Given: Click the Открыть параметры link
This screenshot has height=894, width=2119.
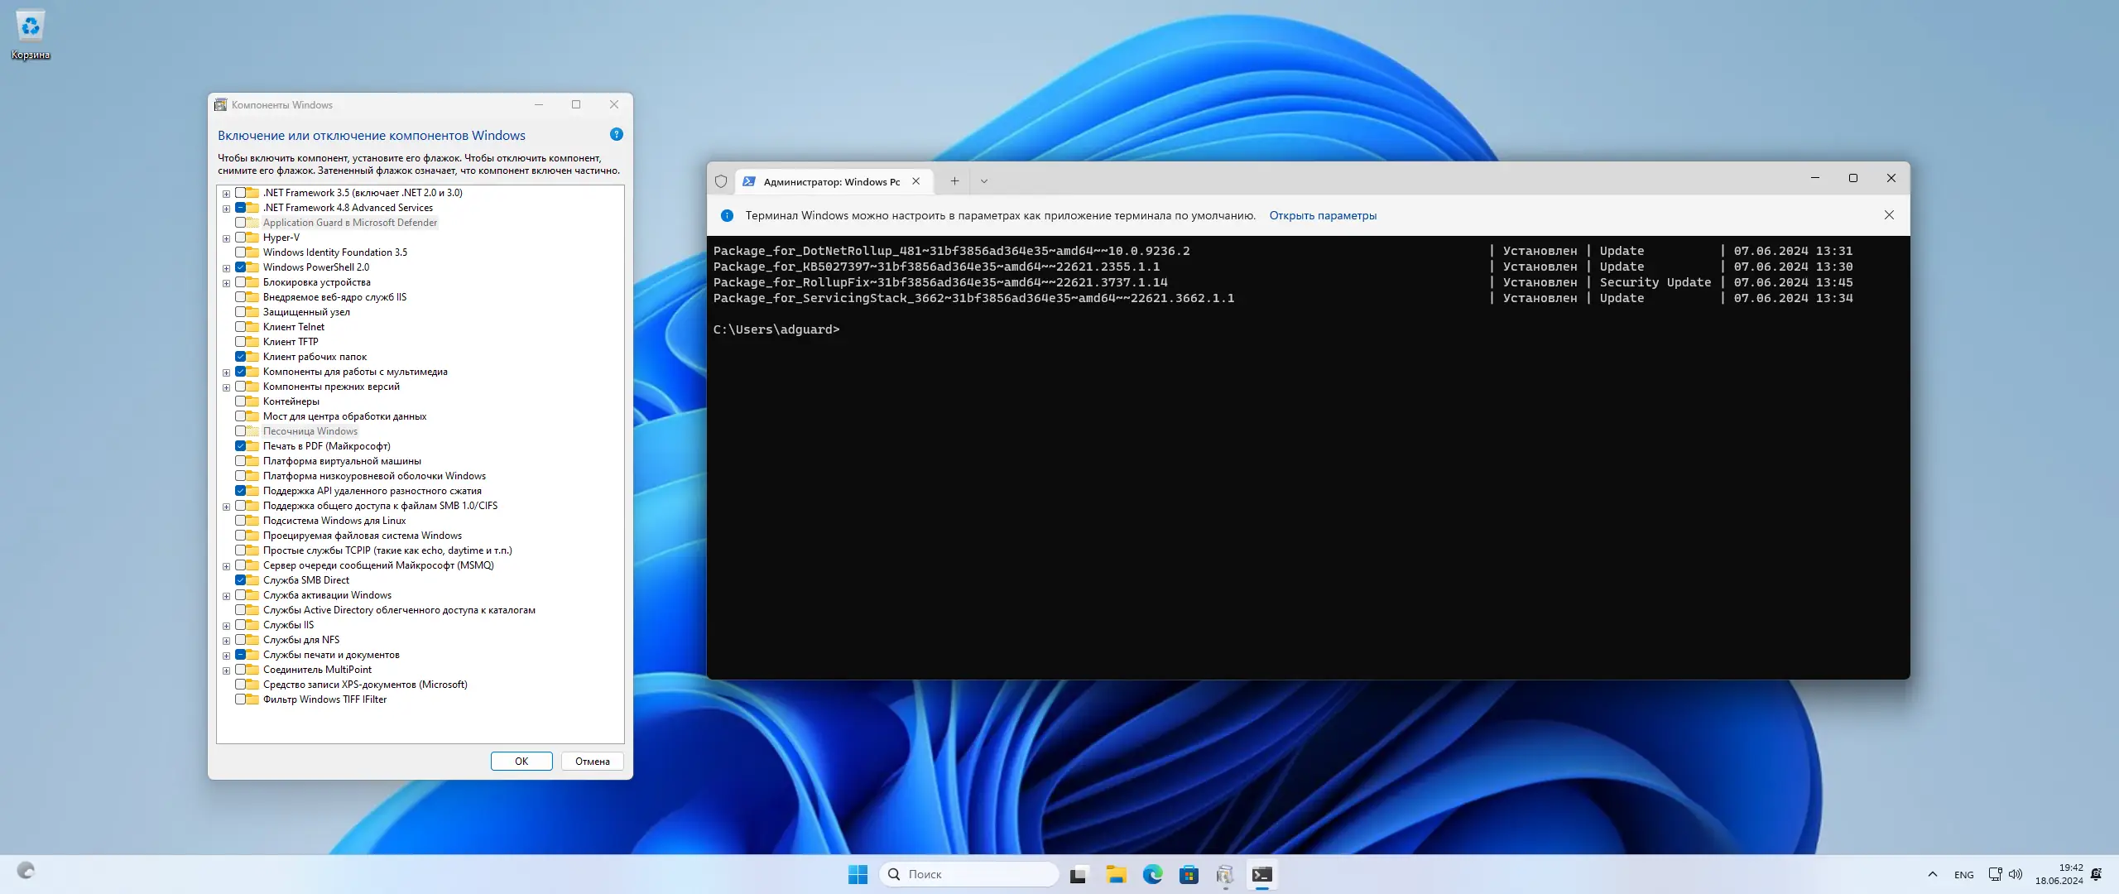Looking at the screenshot, I should tap(1322, 215).
